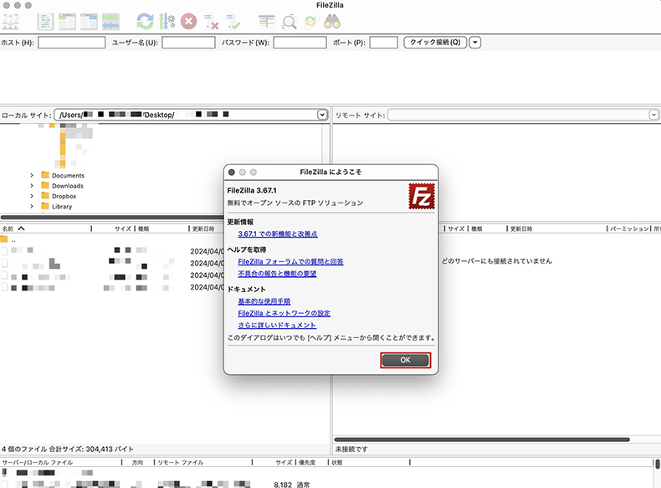Click the 方向 queue column header
Screen dimensions: 661x488
click(137, 463)
